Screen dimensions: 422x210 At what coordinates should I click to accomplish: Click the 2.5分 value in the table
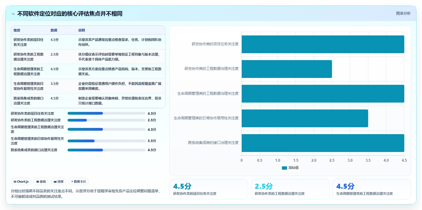tap(55, 54)
